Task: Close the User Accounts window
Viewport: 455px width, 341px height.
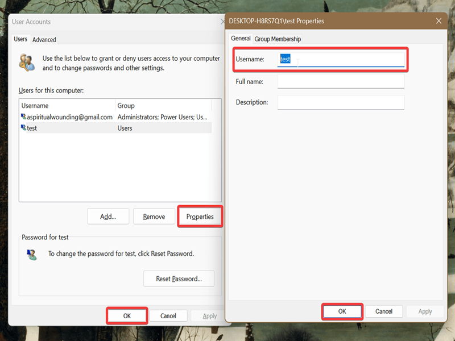Action: 222,22
